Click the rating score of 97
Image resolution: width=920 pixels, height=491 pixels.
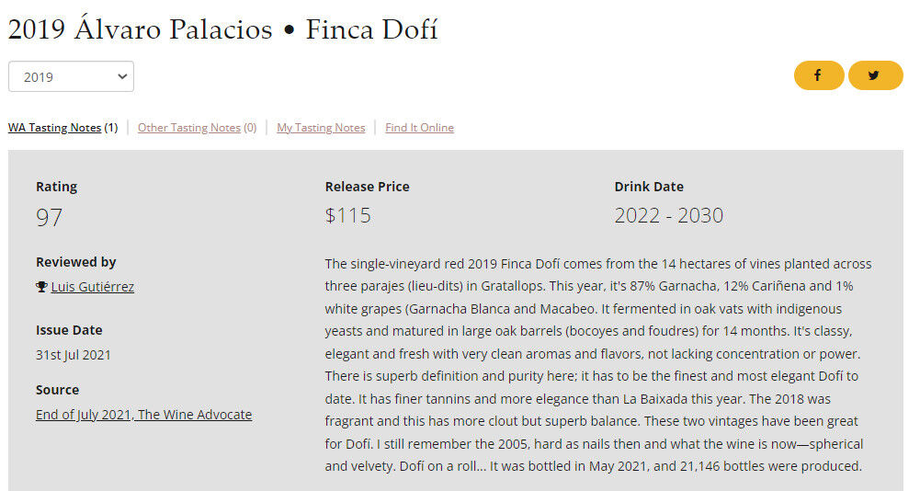pos(50,218)
